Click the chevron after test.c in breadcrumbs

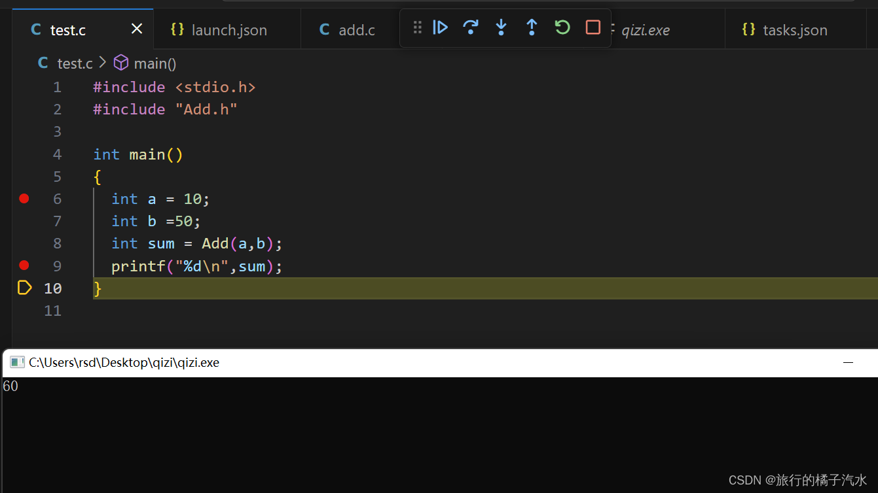(x=102, y=63)
